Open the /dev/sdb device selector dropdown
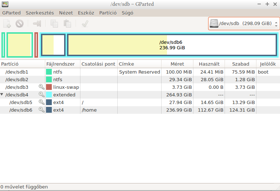Image resolution: width=280 pixels, height=191 pixels. pos(244,24)
